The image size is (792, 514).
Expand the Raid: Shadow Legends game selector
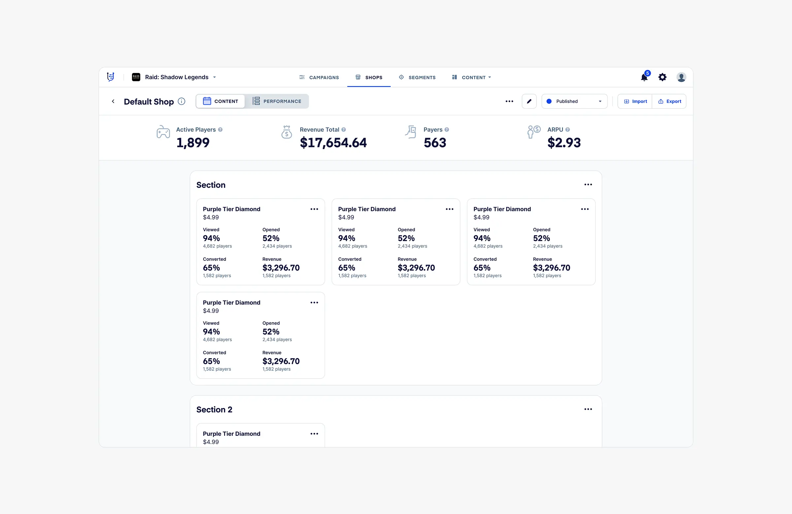click(177, 77)
